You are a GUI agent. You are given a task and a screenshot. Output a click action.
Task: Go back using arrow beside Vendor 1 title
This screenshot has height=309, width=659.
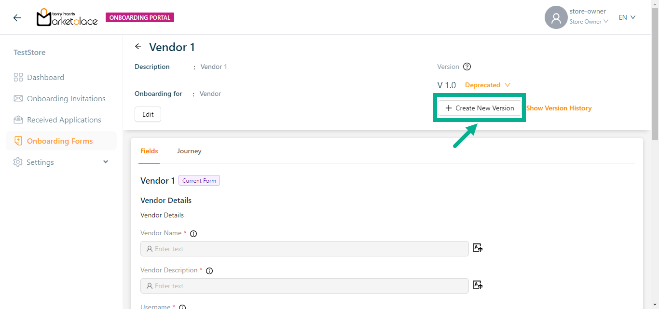click(x=138, y=47)
